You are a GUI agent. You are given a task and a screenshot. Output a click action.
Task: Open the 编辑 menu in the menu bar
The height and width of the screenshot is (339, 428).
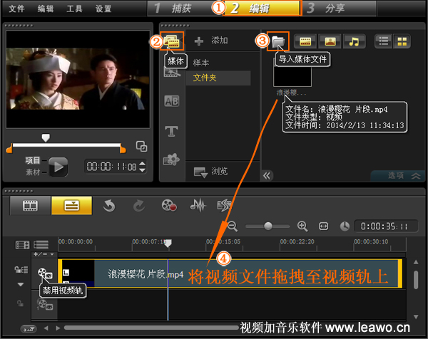click(x=46, y=9)
